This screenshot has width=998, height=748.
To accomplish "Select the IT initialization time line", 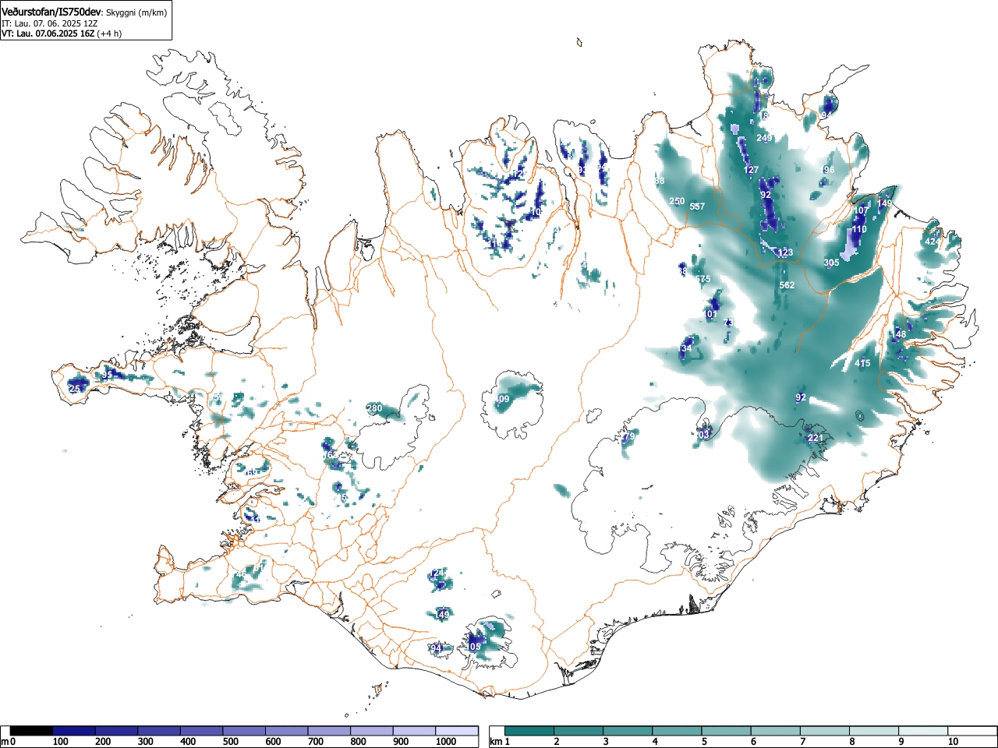I will (x=50, y=23).
